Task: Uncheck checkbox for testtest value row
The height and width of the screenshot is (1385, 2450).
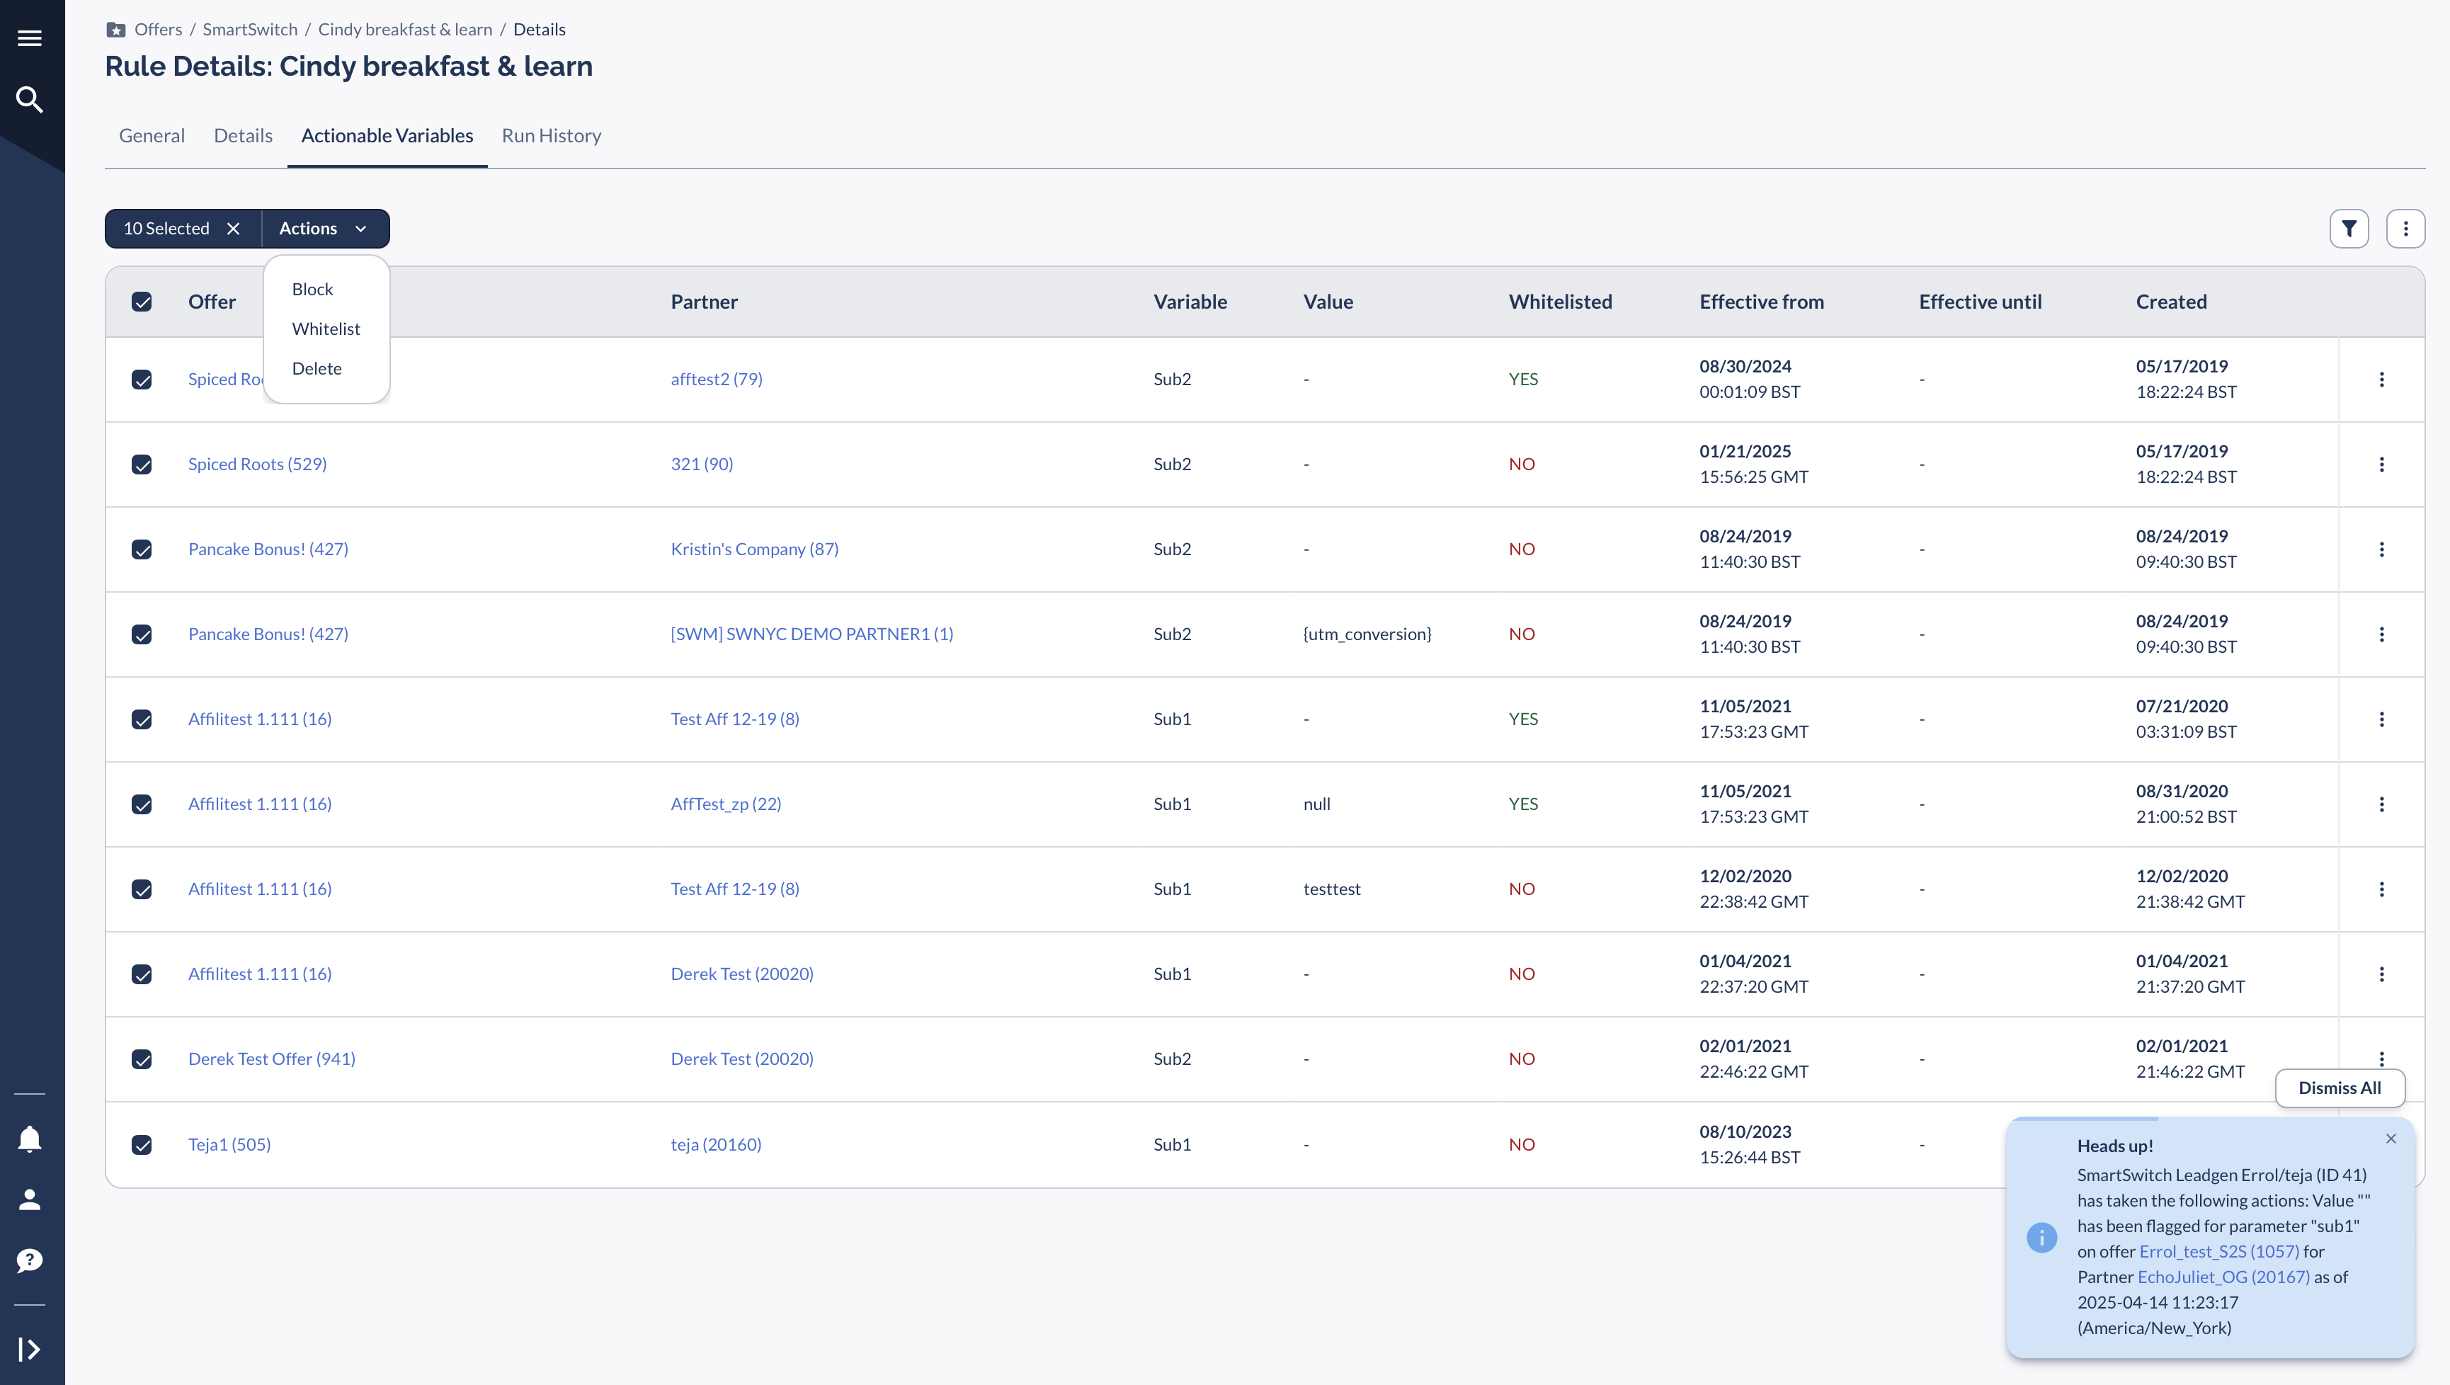Action: click(x=142, y=889)
